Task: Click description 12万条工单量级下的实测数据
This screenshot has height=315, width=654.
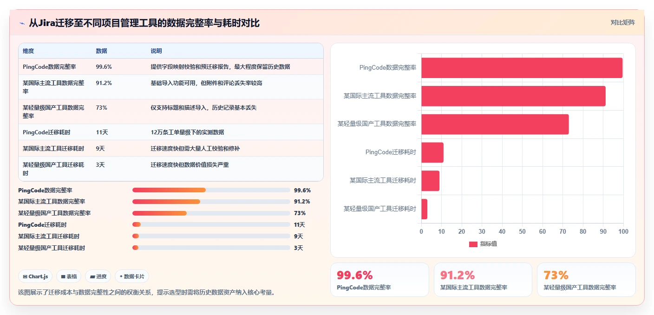Action: coord(187,132)
